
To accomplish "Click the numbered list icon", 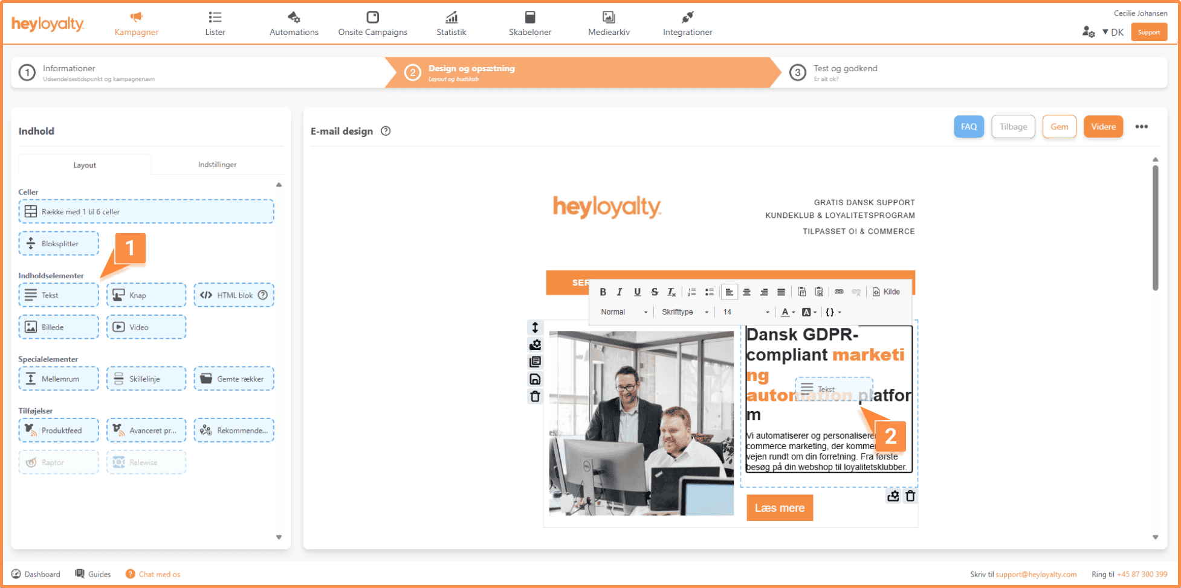I will [x=692, y=292].
